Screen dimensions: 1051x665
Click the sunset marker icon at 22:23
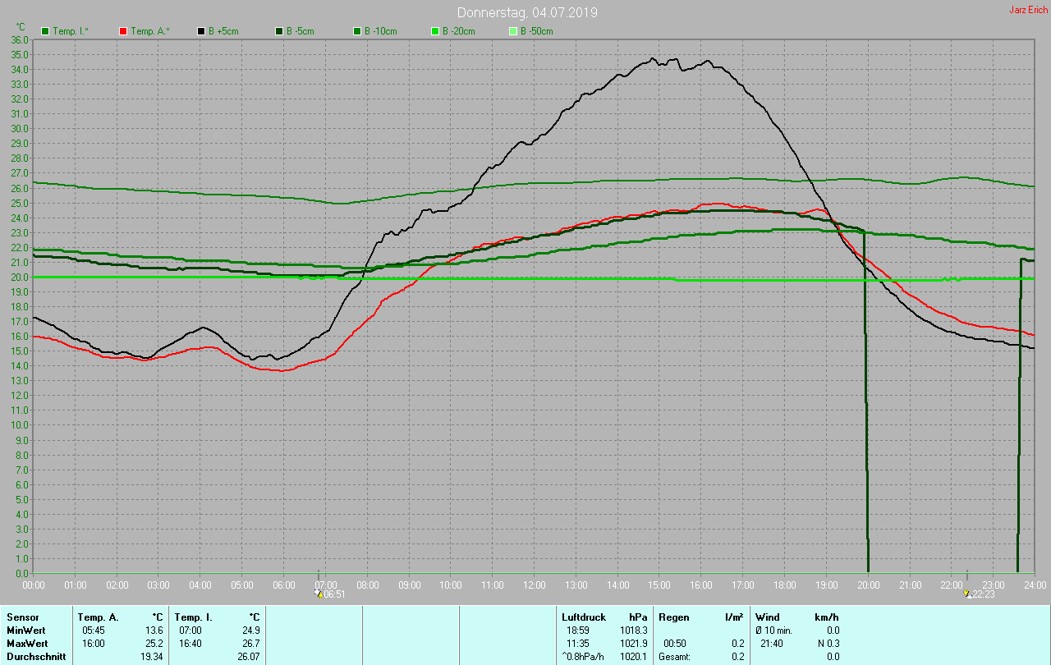(967, 594)
